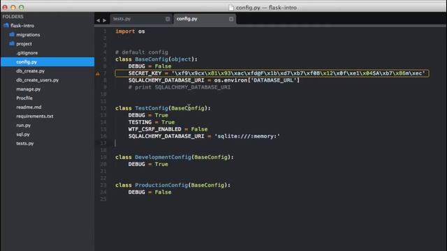Image resolution: width=447 pixels, height=251 pixels.
Task: Click the 'class ProductionConfig' line
Action: [173, 185]
